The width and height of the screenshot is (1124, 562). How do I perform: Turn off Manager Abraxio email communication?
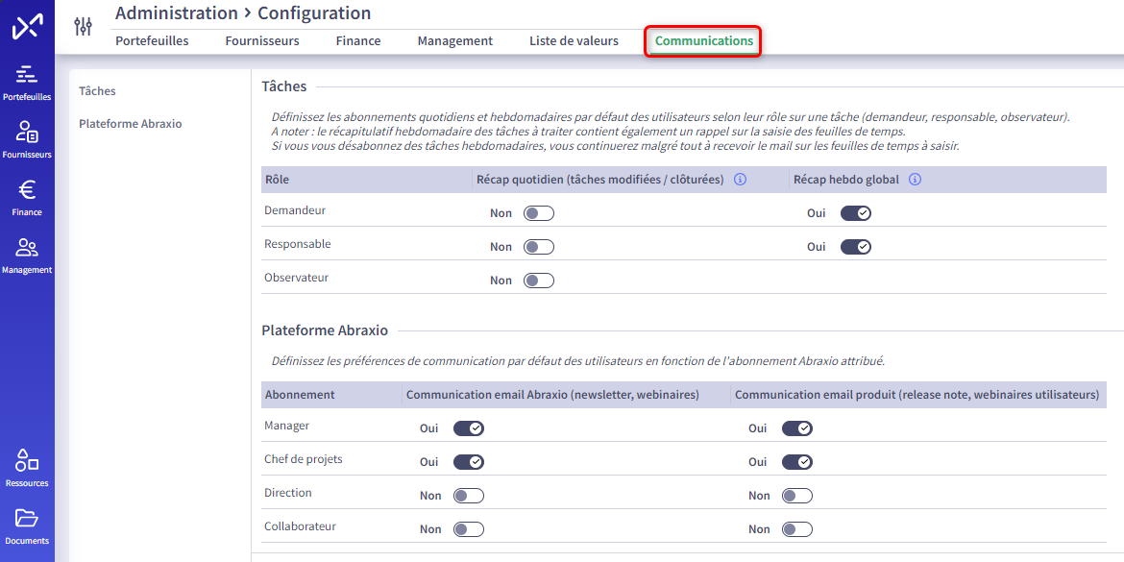tap(468, 428)
